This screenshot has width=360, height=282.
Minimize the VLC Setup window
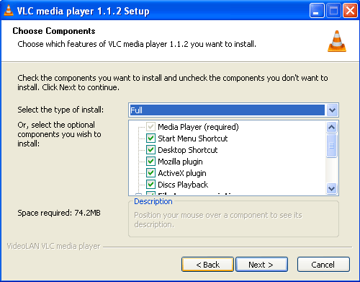pos(317,11)
